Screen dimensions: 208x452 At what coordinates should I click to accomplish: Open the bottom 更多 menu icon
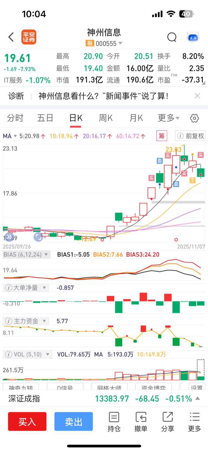click(194, 422)
